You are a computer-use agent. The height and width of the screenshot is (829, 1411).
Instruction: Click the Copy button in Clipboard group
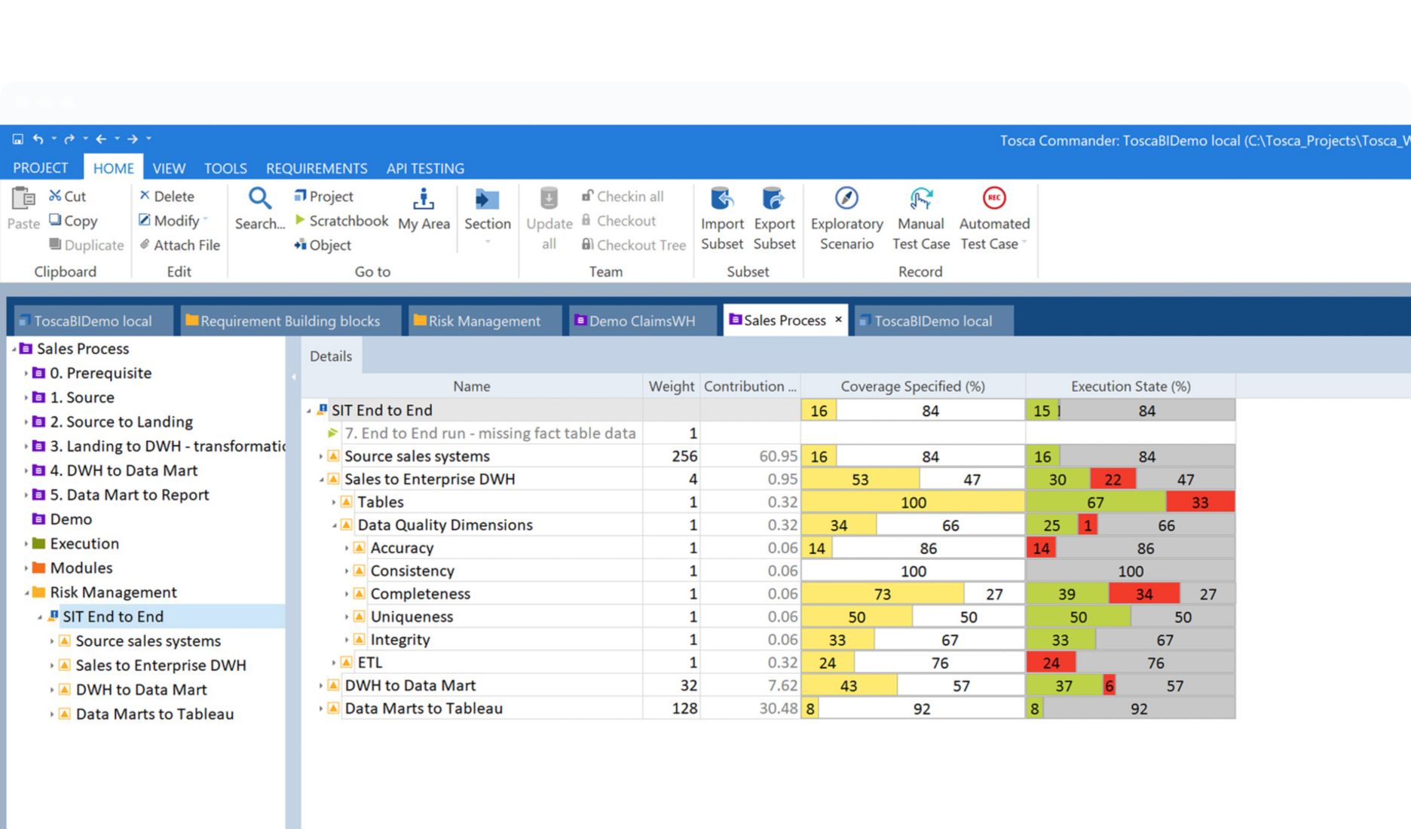coord(73,221)
